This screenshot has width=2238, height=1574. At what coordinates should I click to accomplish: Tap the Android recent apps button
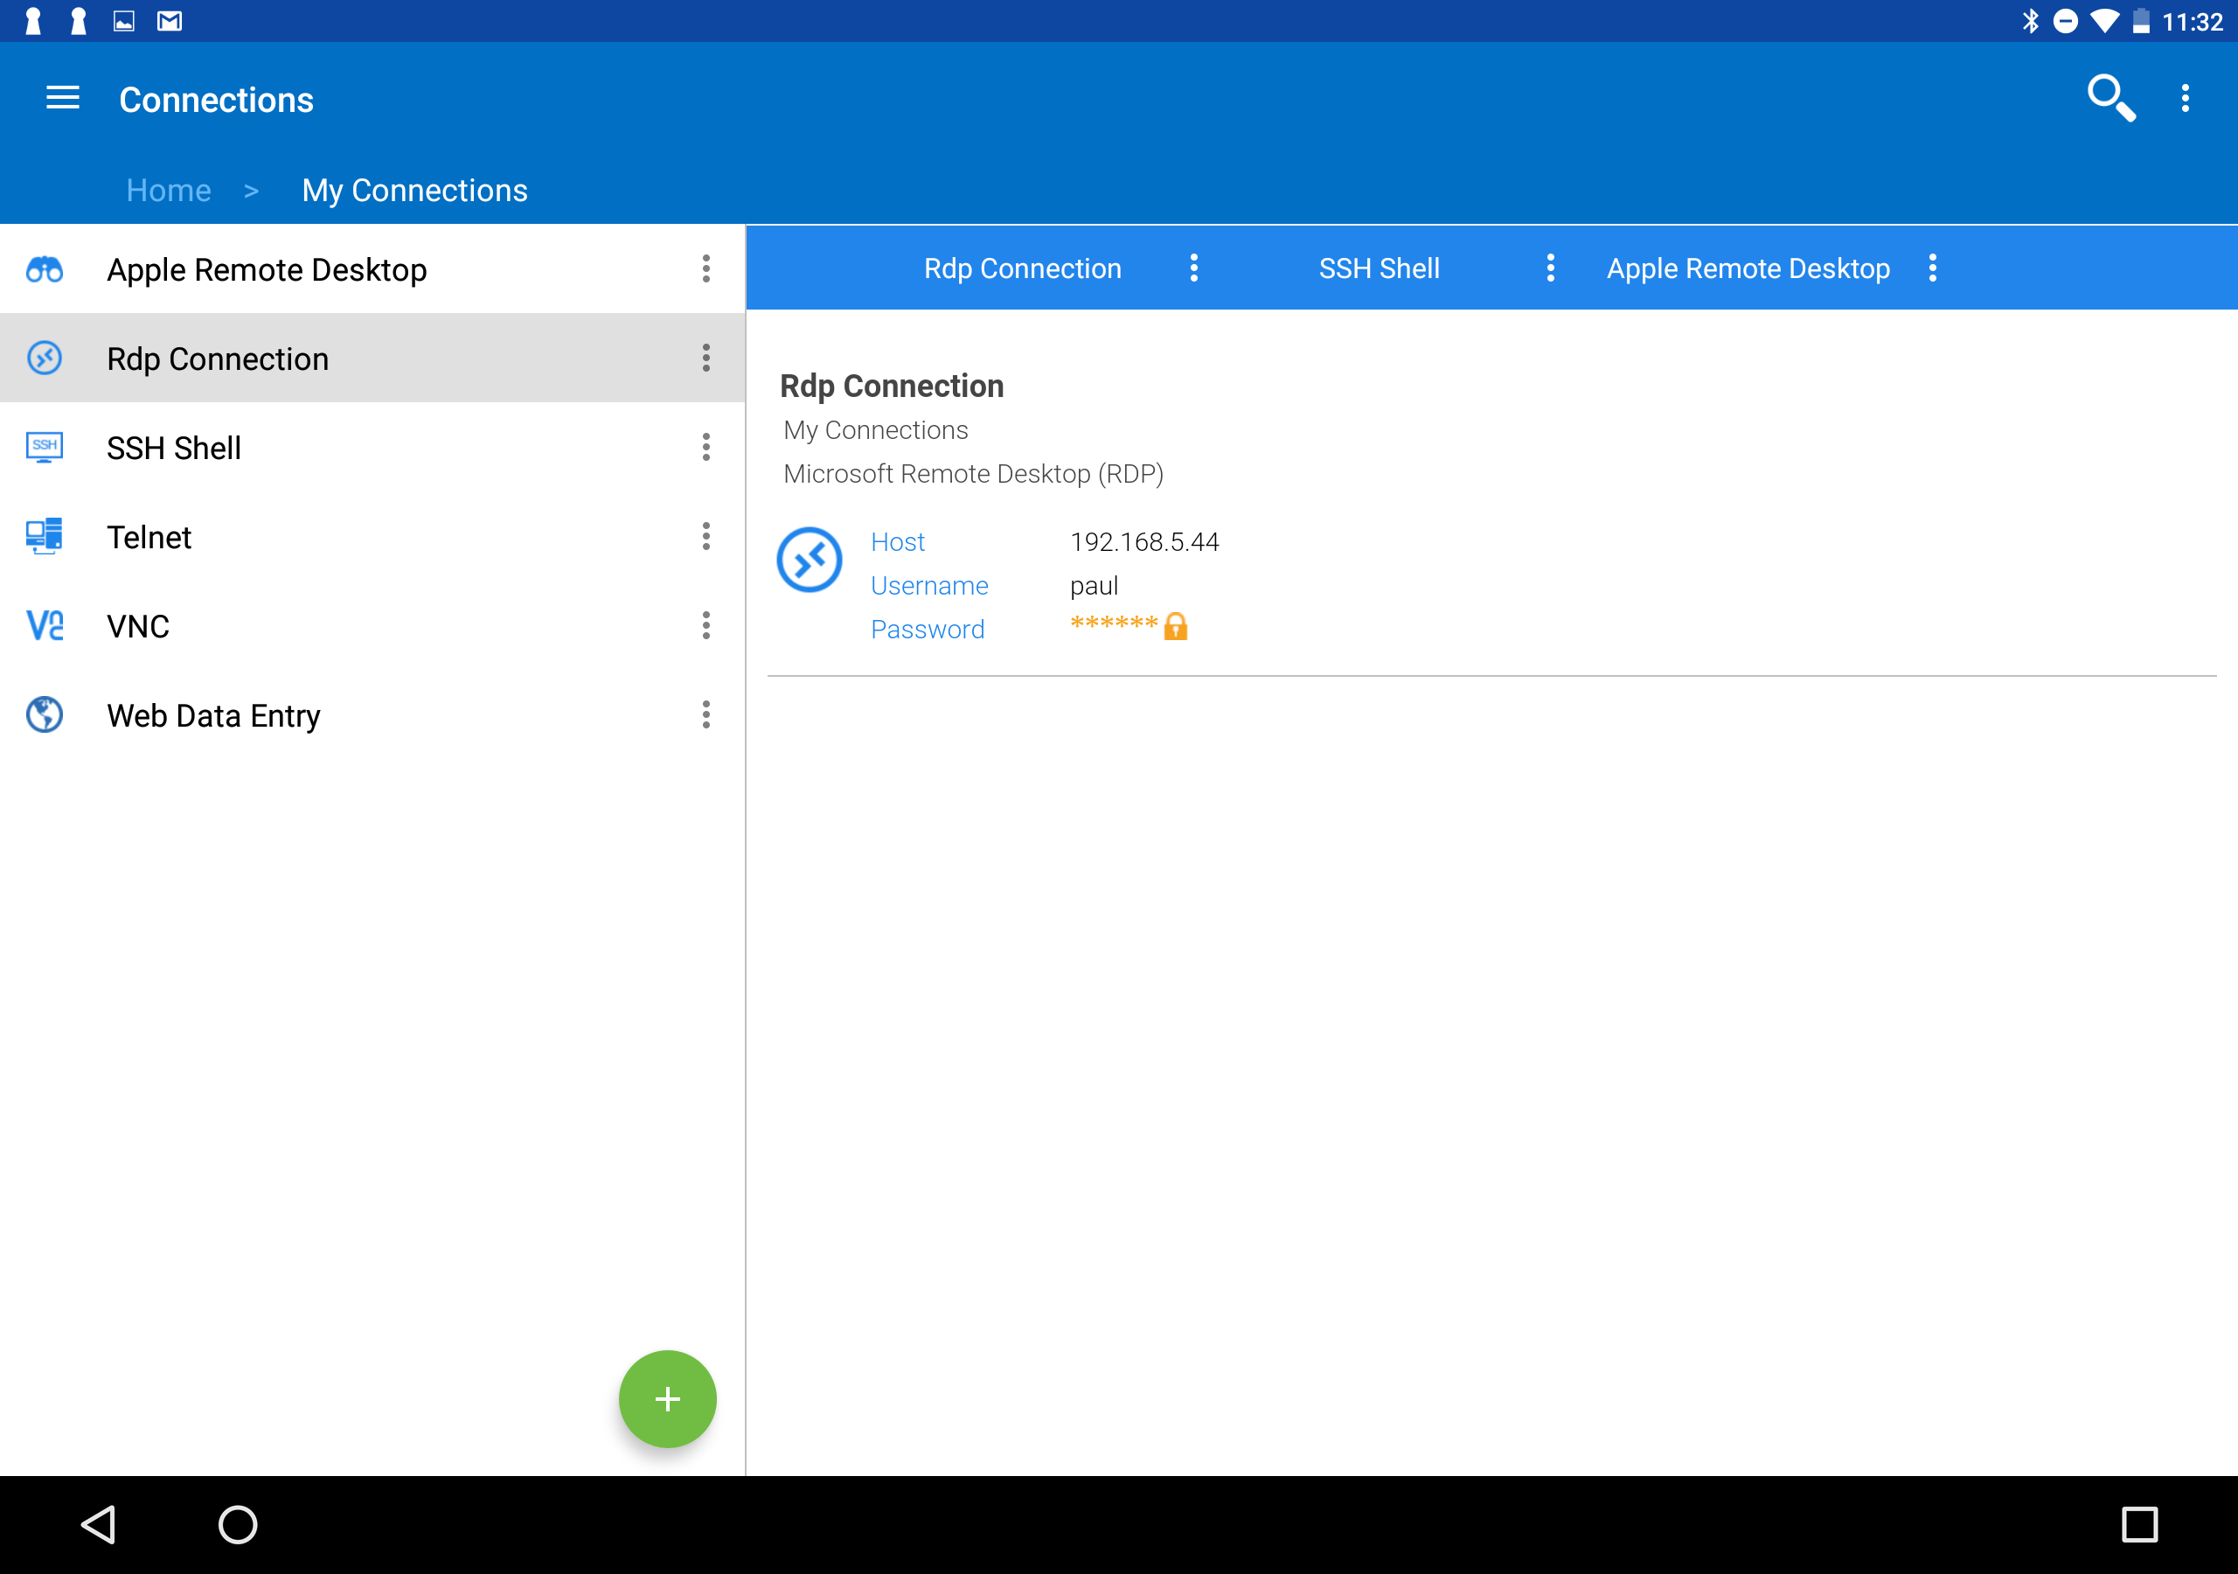(2139, 1524)
